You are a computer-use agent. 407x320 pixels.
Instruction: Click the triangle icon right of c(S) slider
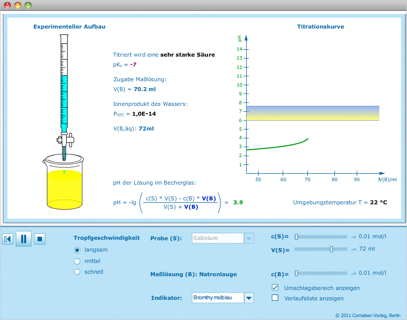click(353, 237)
